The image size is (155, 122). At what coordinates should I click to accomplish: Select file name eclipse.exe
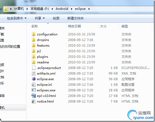[45, 79]
